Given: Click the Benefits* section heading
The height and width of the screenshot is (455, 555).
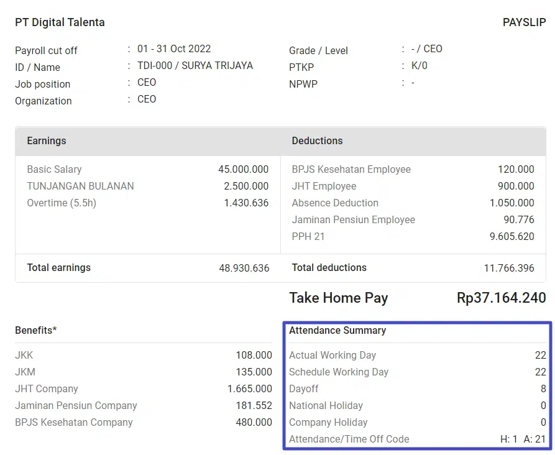Looking at the screenshot, I should tap(36, 331).
